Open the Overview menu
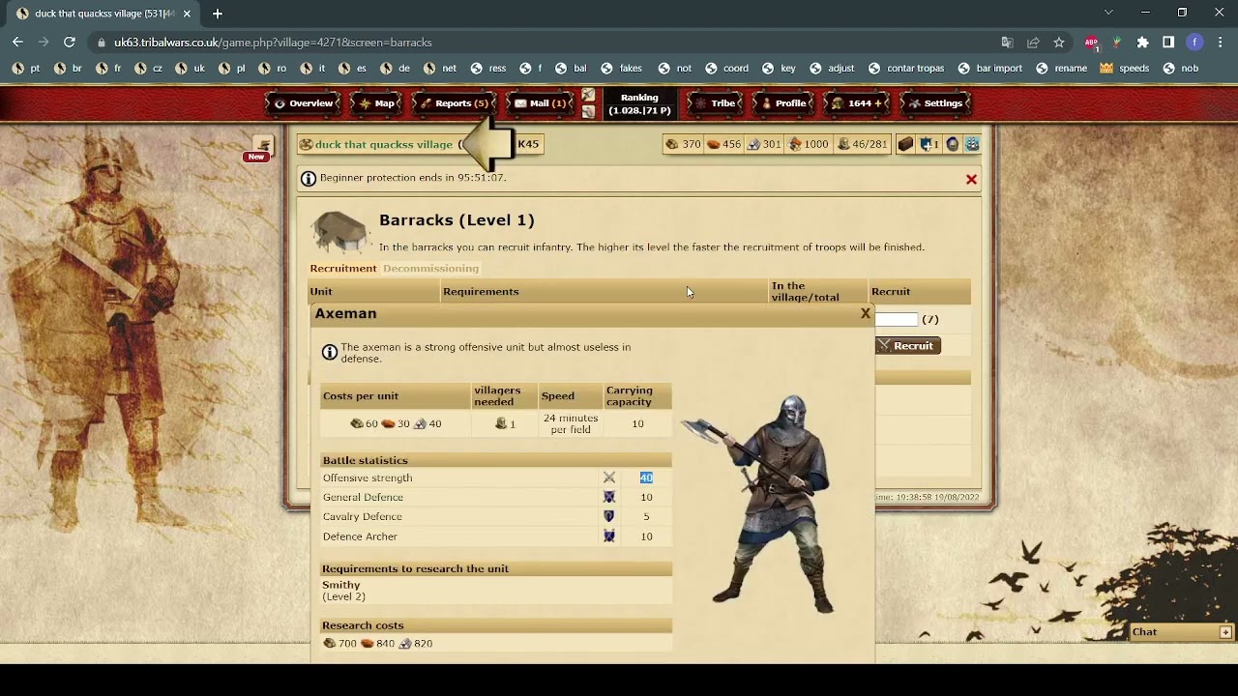 [304, 103]
